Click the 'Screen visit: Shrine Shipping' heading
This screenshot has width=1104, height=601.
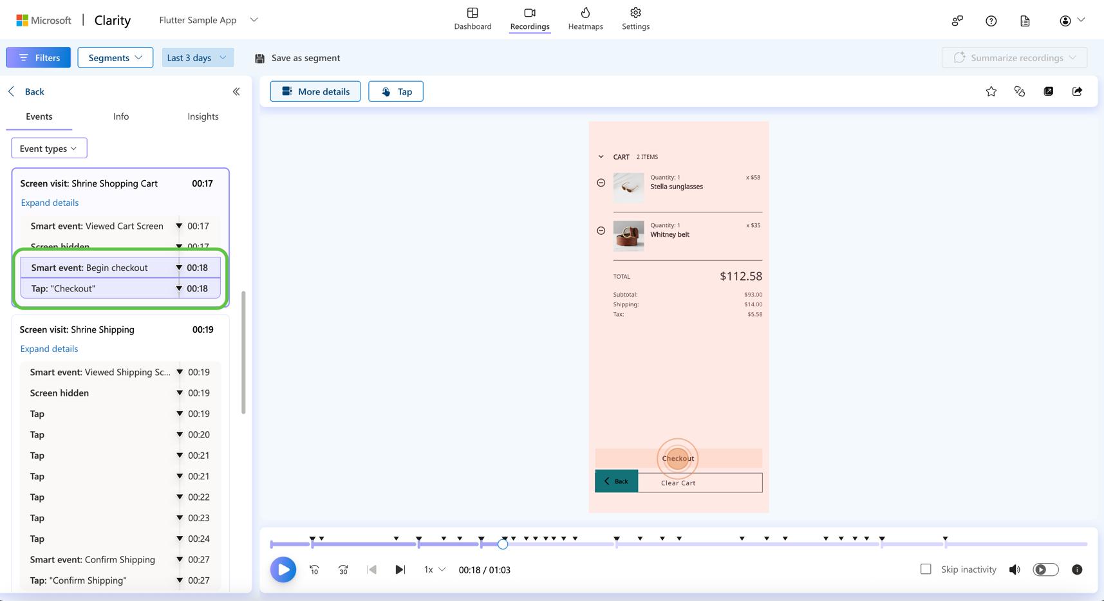[77, 329]
